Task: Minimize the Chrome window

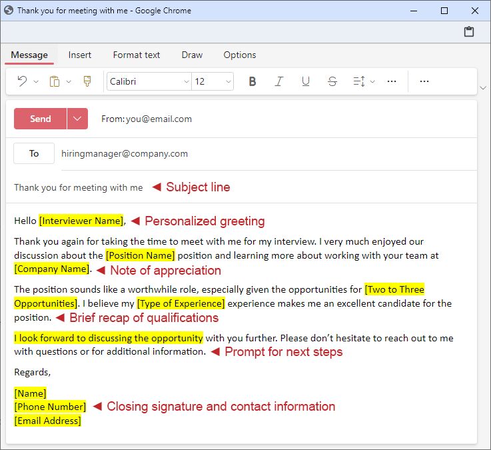Action: 414,11
